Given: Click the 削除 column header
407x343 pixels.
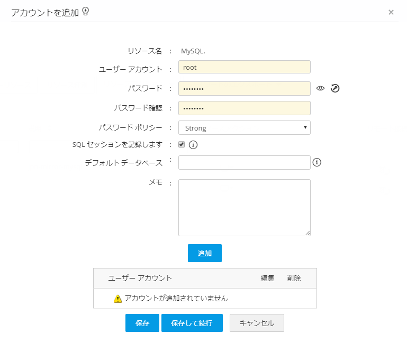Looking at the screenshot, I should [294, 278].
